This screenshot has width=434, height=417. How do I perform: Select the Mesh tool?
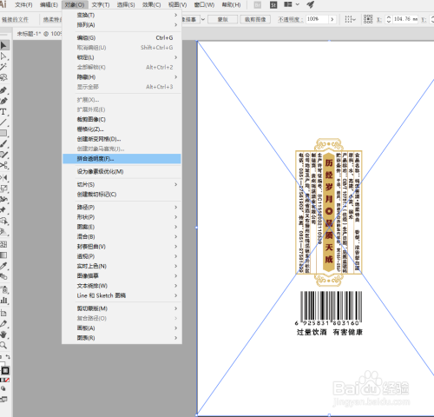click(3, 244)
